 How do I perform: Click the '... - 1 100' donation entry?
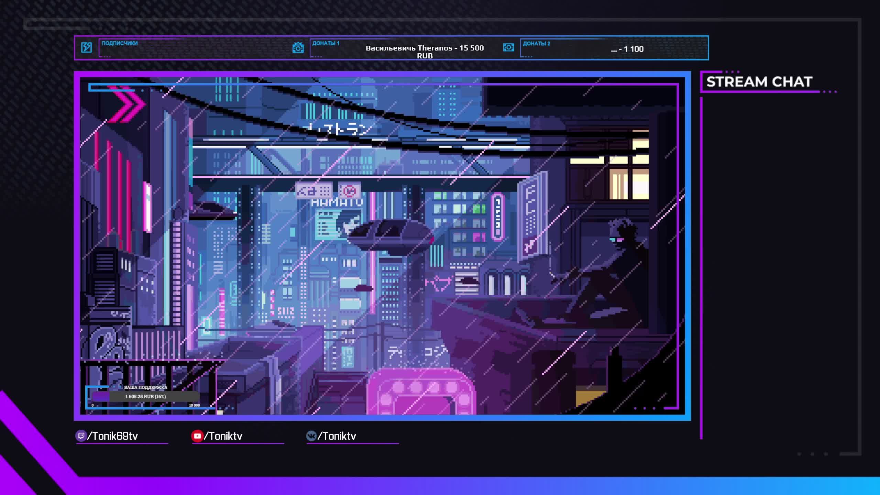coord(627,49)
